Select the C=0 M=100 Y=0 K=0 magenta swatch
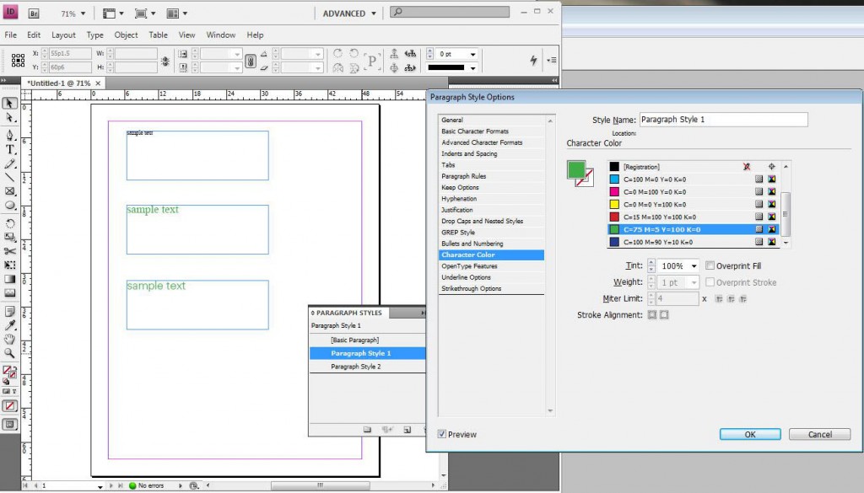864x493 pixels. 694,192
